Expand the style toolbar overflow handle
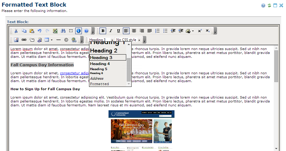Viewport: 286px width, 151px height. (144, 40)
